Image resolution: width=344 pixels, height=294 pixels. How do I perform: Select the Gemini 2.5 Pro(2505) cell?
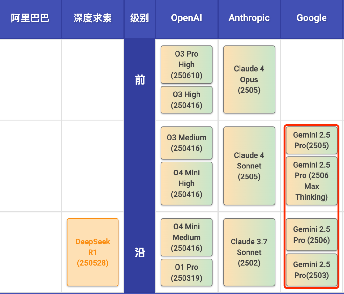click(x=311, y=140)
